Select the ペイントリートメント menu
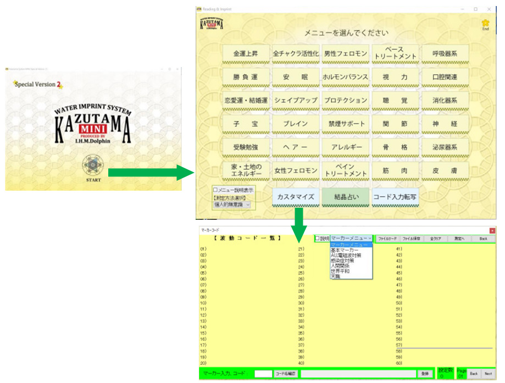 tap(346, 171)
